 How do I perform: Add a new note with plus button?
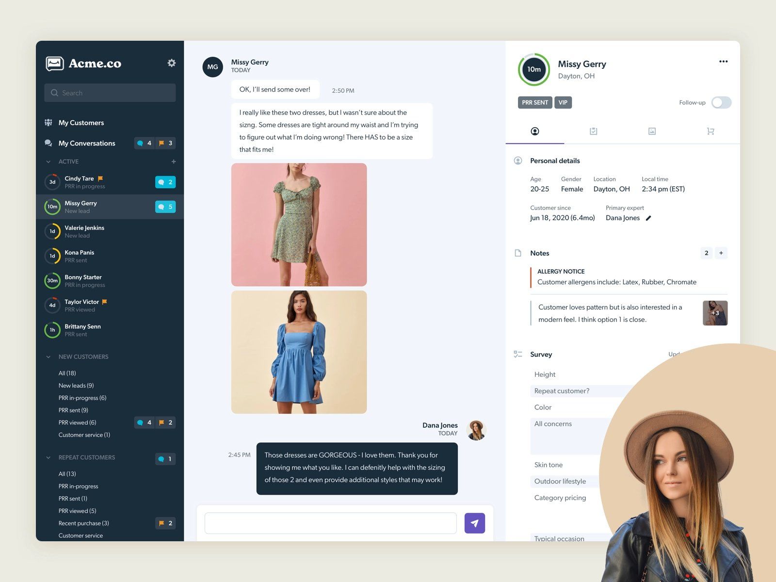coord(721,253)
